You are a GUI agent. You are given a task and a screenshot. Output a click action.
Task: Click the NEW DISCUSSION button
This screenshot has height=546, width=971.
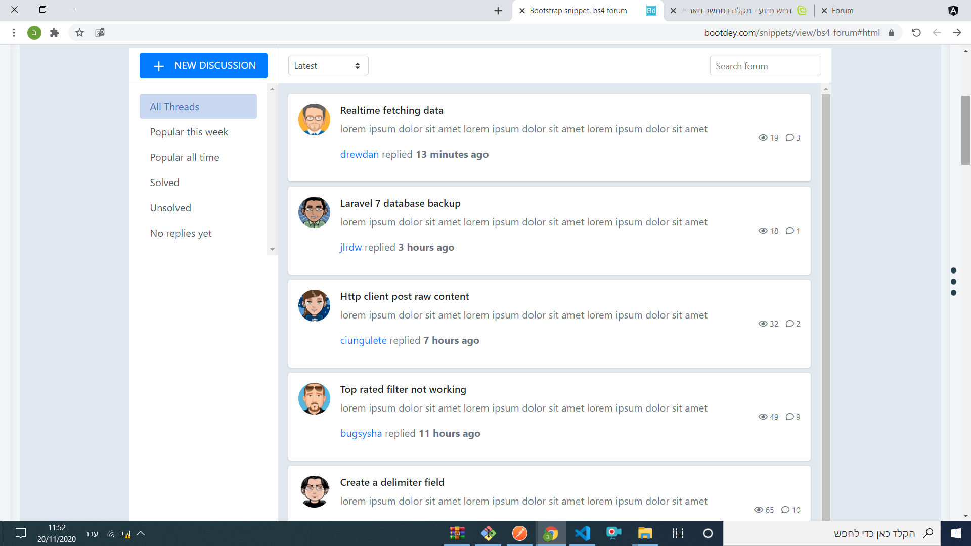(x=203, y=66)
